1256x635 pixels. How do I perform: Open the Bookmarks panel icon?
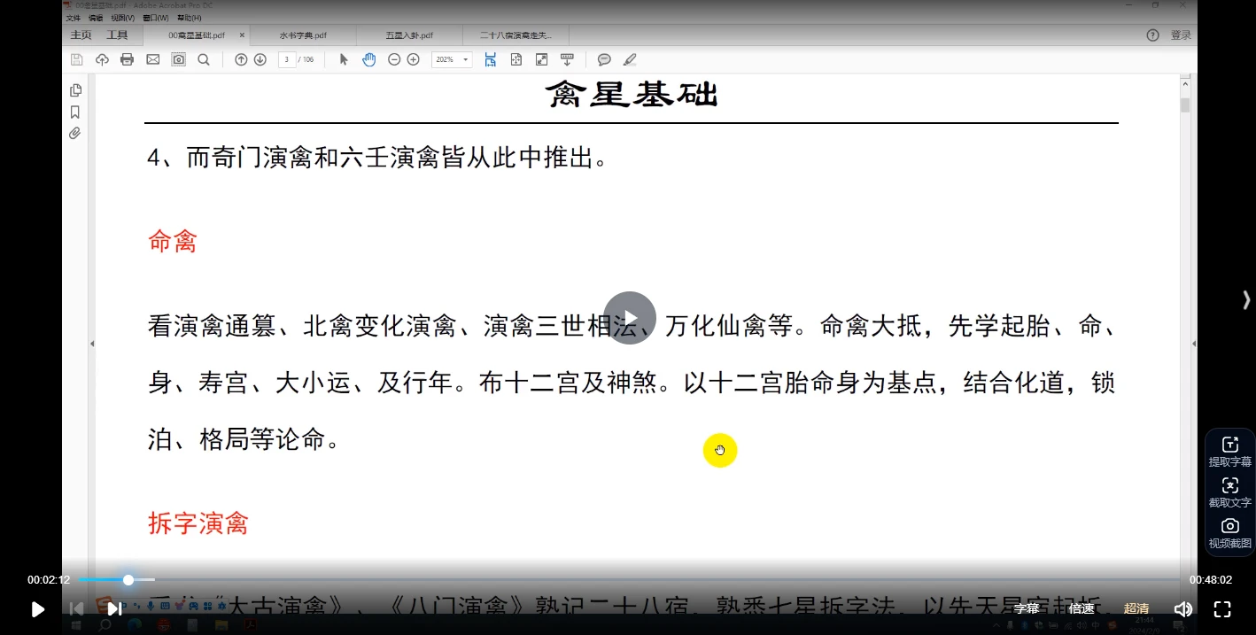(x=75, y=112)
